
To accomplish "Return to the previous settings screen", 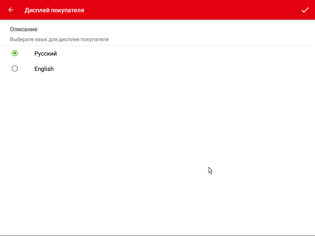I will tap(11, 10).
